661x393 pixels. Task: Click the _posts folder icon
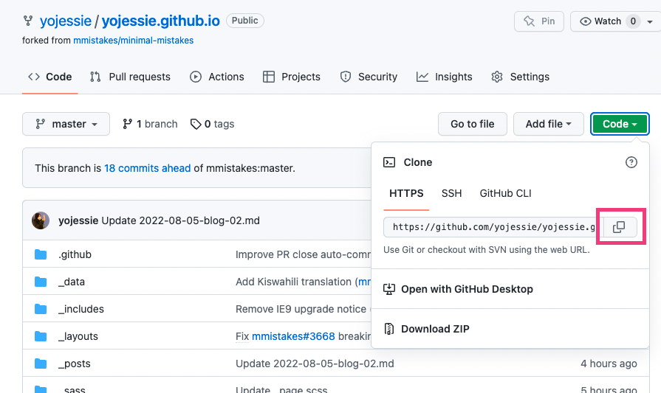pos(41,364)
